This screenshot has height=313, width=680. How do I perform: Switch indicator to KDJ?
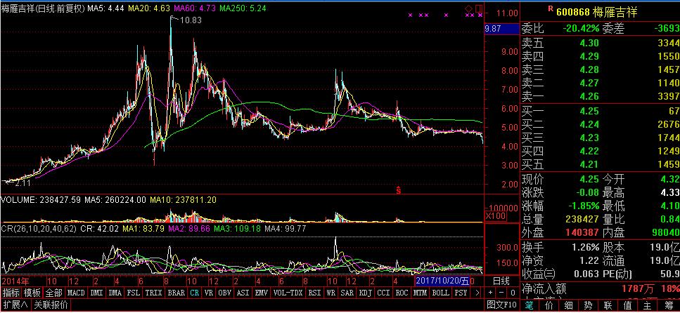pos(366,293)
